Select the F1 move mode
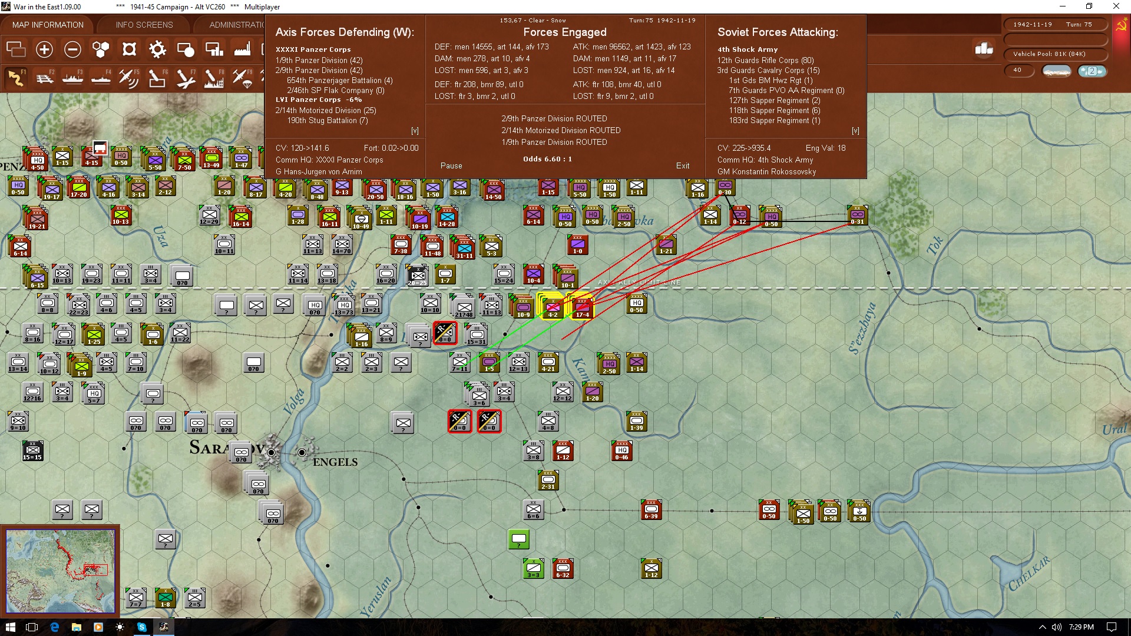The width and height of the screenshot is (1131, 636). click(16, 78)
